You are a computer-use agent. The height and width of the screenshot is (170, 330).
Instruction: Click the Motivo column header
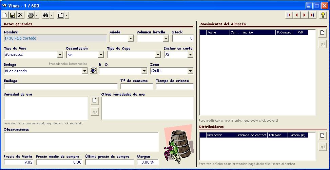[259, 32]
